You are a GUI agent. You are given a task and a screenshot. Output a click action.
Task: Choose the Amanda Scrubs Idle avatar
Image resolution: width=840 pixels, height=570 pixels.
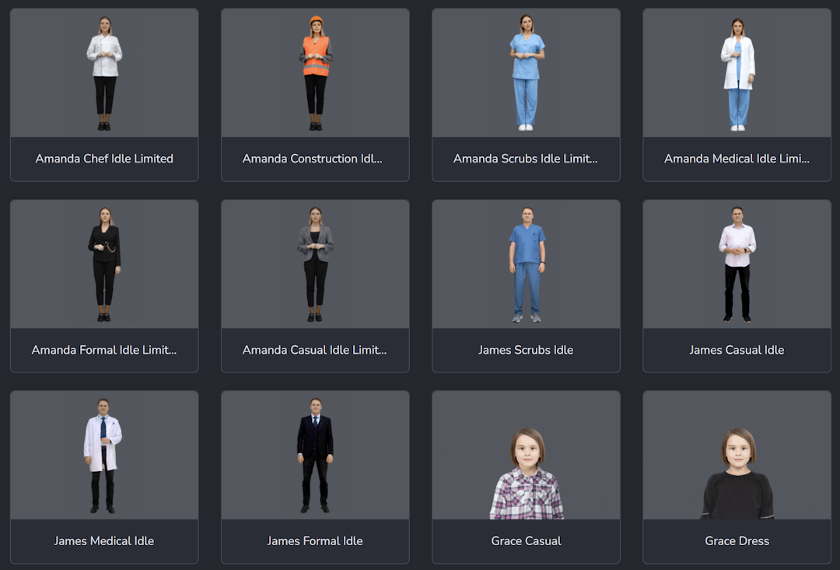[x=526, y=70]
